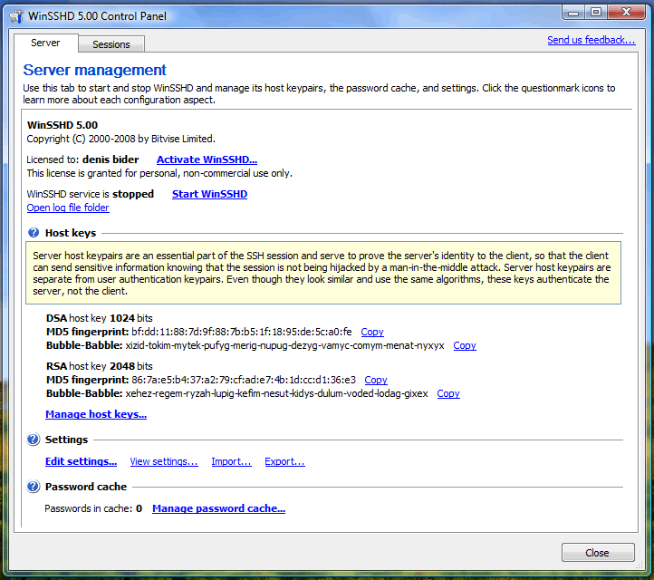Open the Send us feedback link

point(591,40)
